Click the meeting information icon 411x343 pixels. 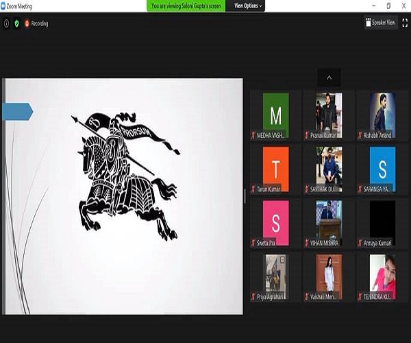pyautogui.click(x=7, y=23)
